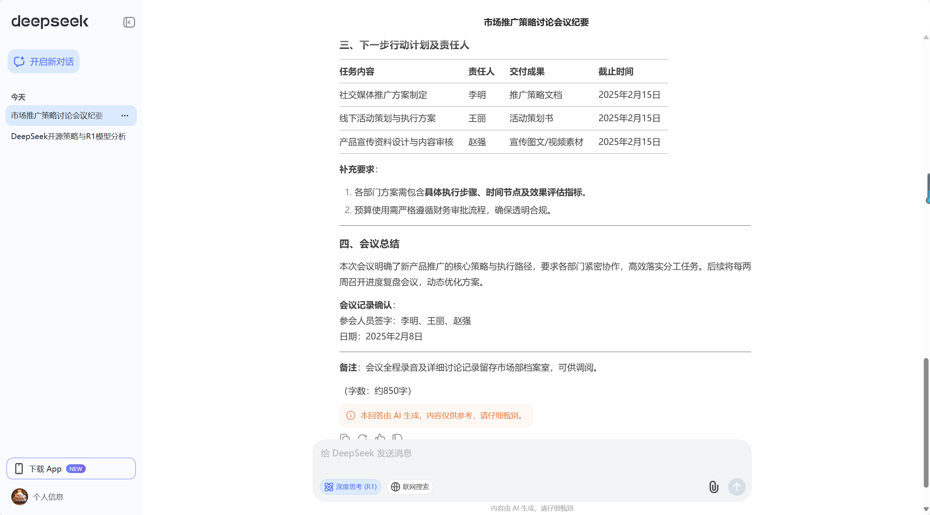This screenshot has height=515, width=930.
Task: Give the response a thumbs down
Action: (397, 438)
